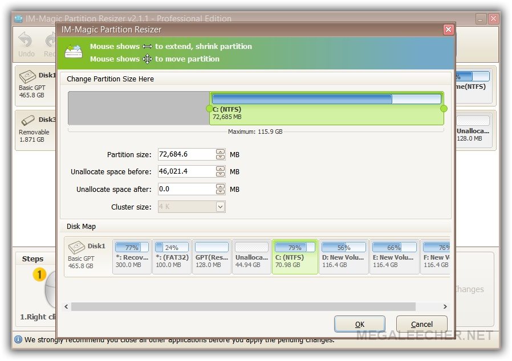Screen dimensions: 512x361
Task: Click the Cancel button
Action: click(421, 324)
